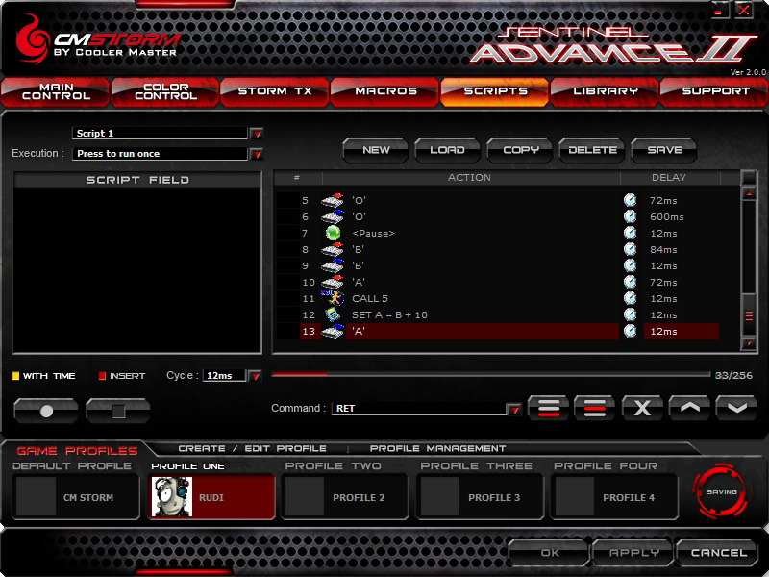
Task: Click the Cancel button
Action: 718,552
